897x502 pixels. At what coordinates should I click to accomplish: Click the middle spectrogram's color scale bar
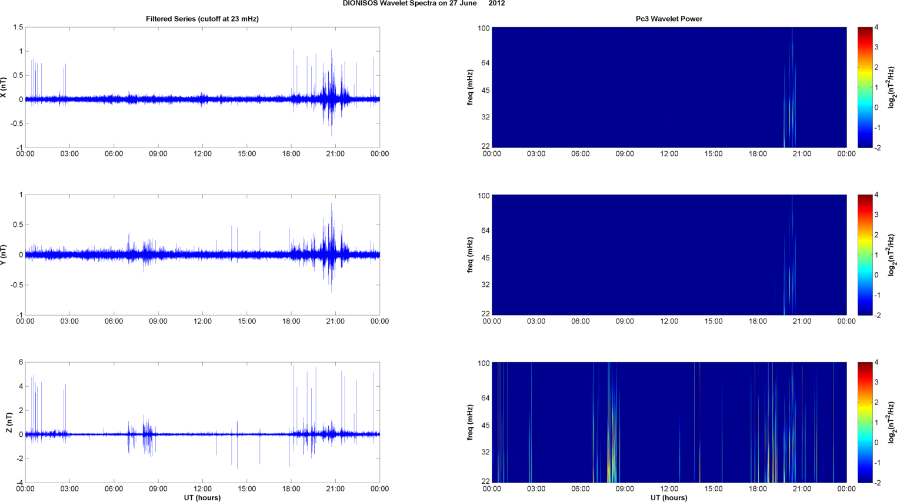865,255
